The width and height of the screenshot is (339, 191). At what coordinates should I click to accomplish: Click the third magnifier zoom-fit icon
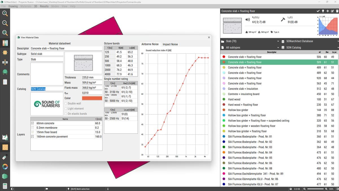point(5,33)
